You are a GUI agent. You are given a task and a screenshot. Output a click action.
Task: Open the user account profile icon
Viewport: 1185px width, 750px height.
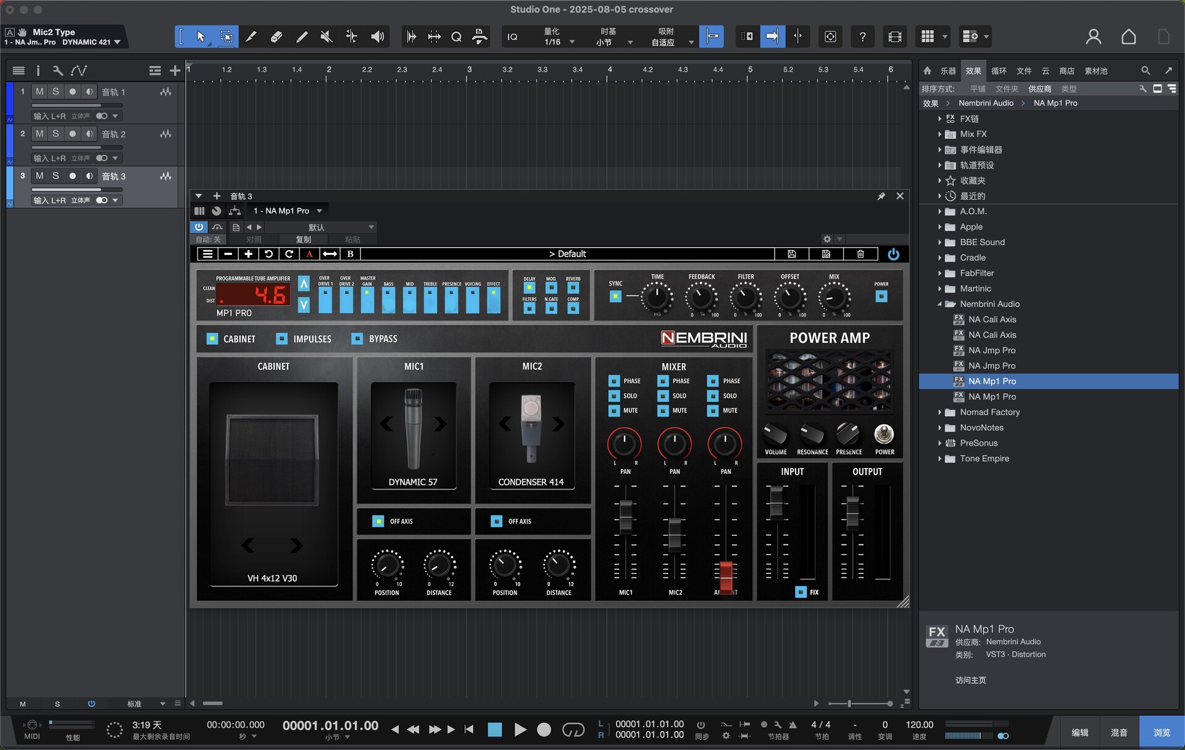tap(1094, 37)
